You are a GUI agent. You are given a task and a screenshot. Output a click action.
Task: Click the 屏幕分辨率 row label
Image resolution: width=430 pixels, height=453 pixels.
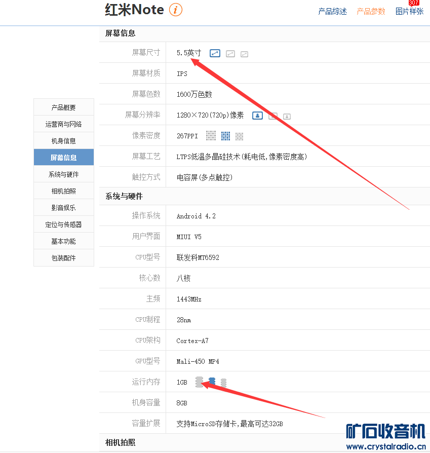click(143, 115)
